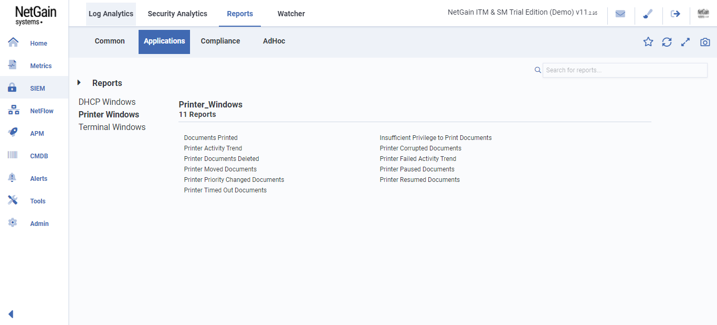
Task: Open the Log Analytics tab
Action: coord(111,14)
